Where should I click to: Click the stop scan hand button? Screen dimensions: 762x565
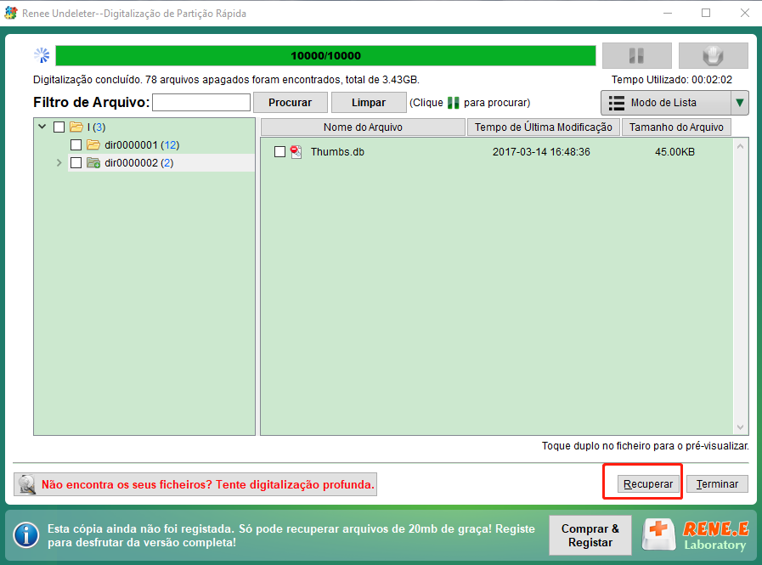pos(713,55)
